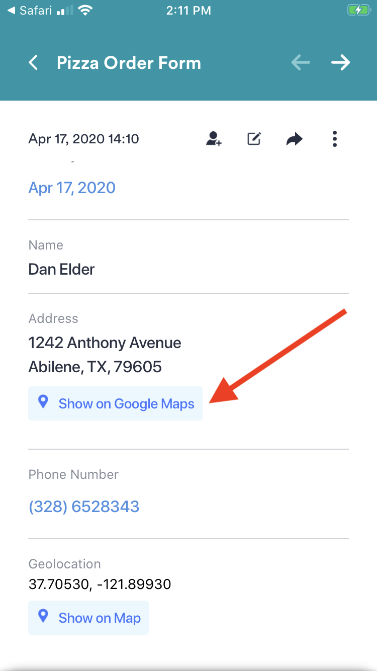The height and width of the screenshot is (671, 377).
Task: Tap the map pin in Show on Map
Action: tap(44, 616)
